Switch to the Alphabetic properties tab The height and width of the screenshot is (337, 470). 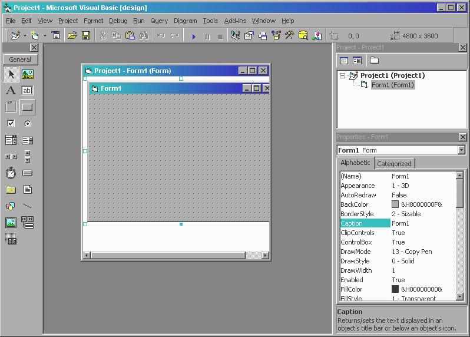[356, 163]
